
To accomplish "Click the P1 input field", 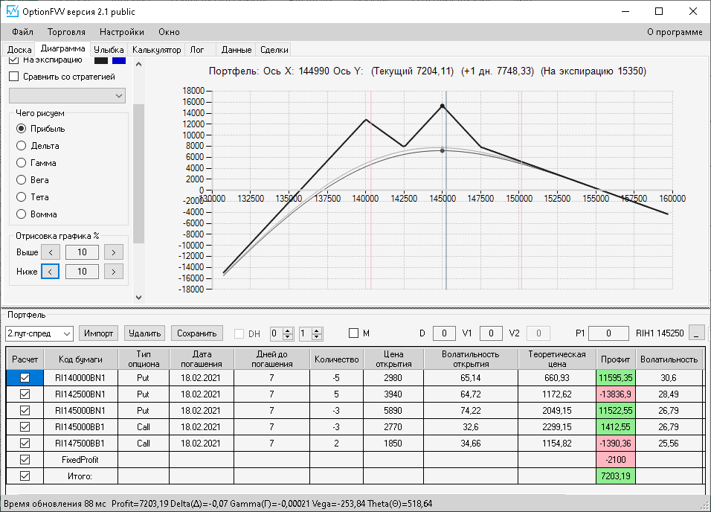I will tap(608, 333).
